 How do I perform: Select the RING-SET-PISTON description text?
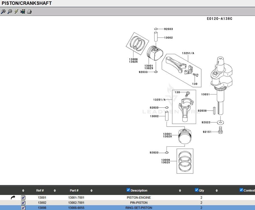[139, 208]
